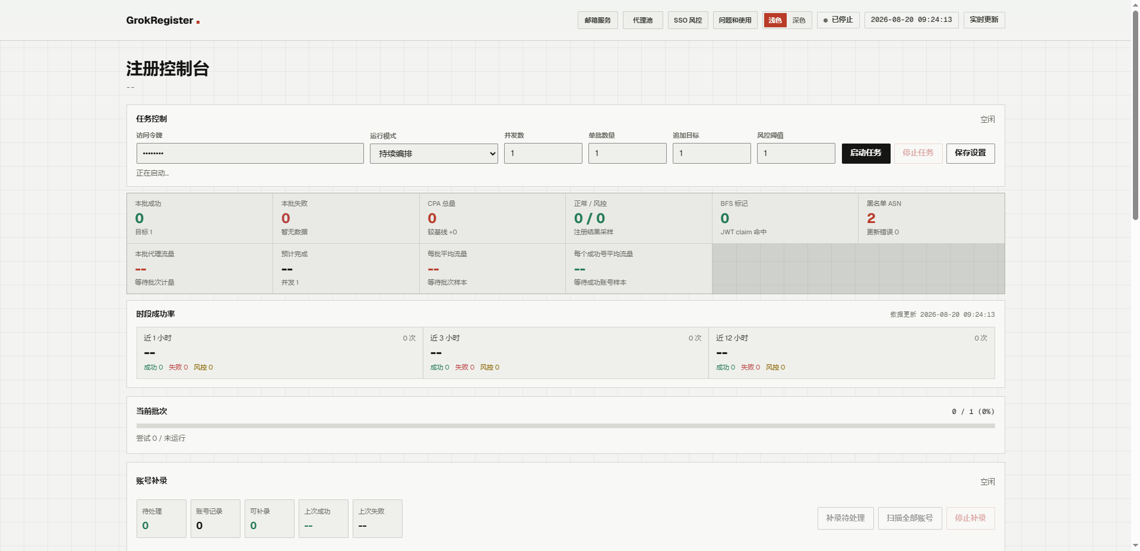This screenshot has height=551, width=1140.
Task: Click the 近 3 小时 success-rate panel
Action: point(566,353)
